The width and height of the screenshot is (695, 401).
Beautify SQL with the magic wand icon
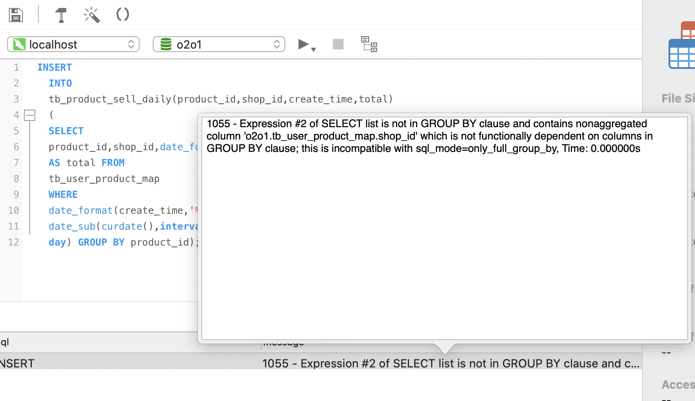point(92,15)
